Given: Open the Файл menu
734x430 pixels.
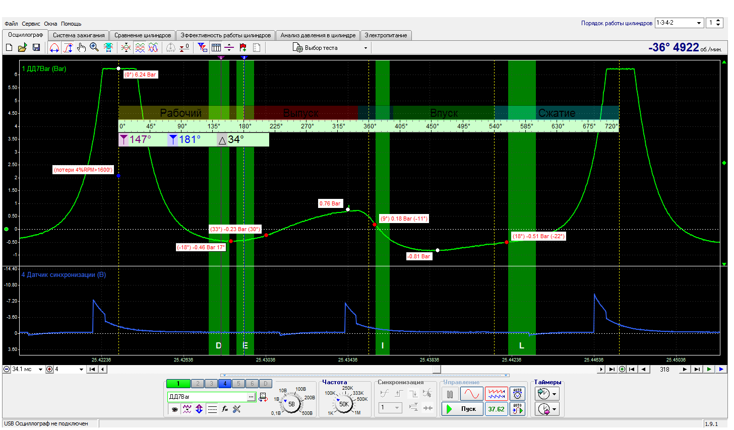Looking at the screenshot, I should click(x=11, y=24).
